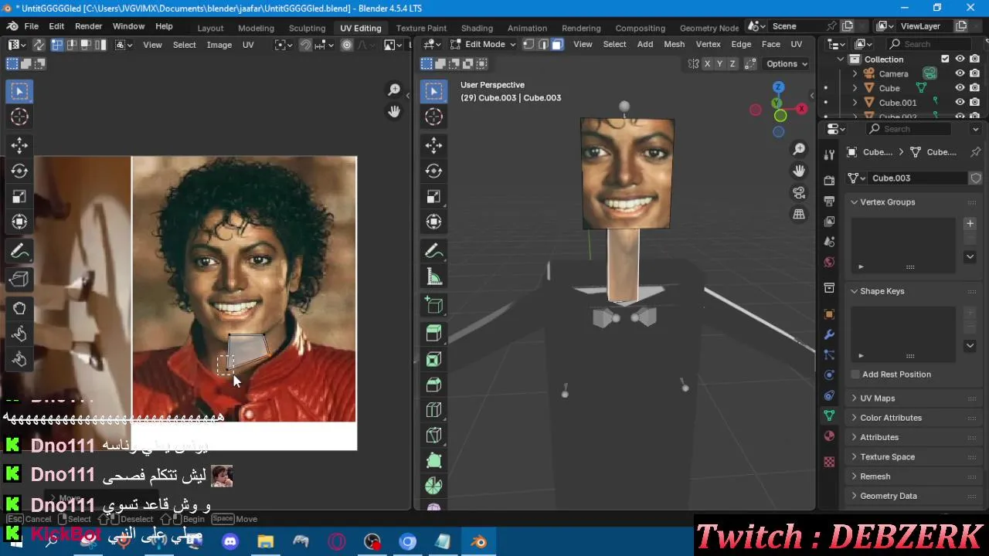Select the Inset Faces tool
989x556 pixels.
pyautogui.click(x=433, y=359)
